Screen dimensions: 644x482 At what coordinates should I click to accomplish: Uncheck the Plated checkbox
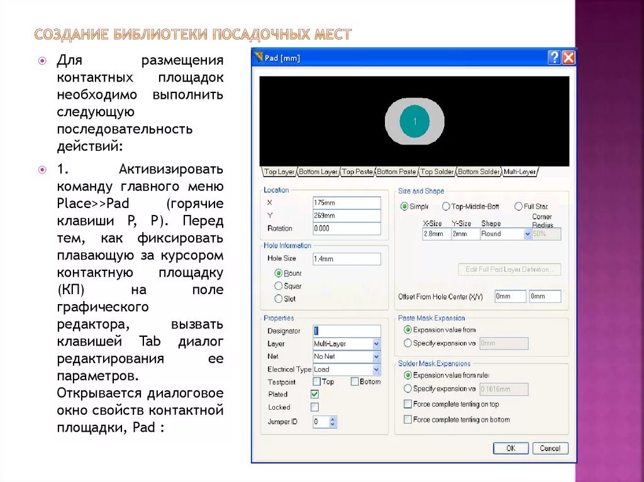point(313,394)
